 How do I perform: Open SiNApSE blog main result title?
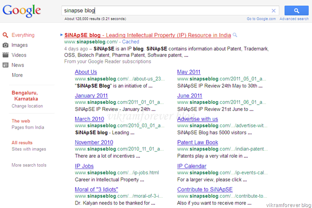point(148,35)
